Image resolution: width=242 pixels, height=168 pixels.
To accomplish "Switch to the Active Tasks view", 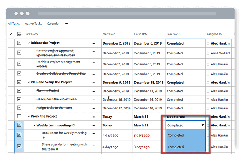I will [33, 24].
